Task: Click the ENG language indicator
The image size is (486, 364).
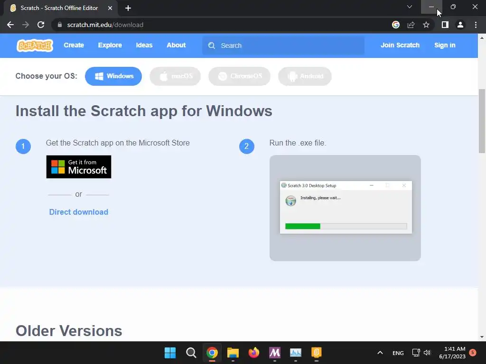Action: click(x=398, y=353)
